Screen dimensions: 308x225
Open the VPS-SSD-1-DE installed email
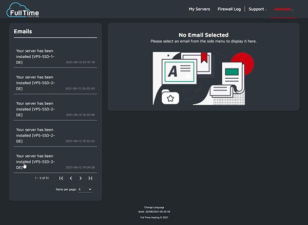point(55,56)
